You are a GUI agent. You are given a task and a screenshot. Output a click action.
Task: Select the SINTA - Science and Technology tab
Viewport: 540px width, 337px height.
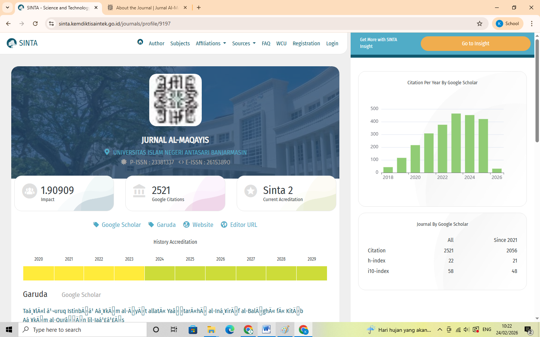[x=58, y=7]
